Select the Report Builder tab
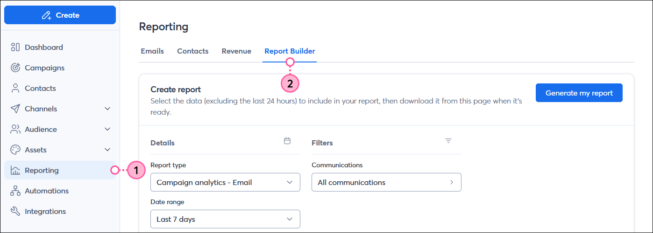 pos(290,51)
